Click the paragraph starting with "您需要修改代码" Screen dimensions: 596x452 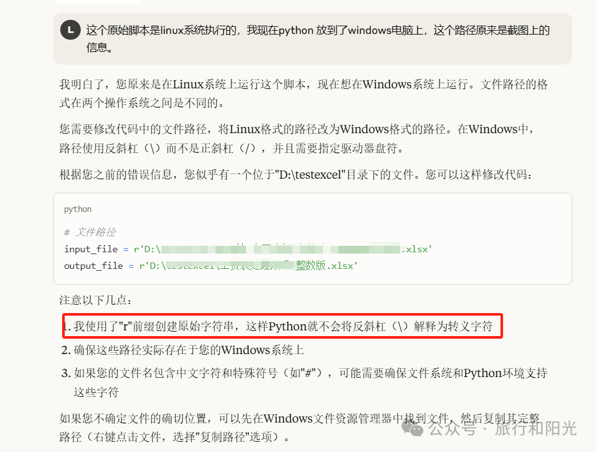coord(297,139)
